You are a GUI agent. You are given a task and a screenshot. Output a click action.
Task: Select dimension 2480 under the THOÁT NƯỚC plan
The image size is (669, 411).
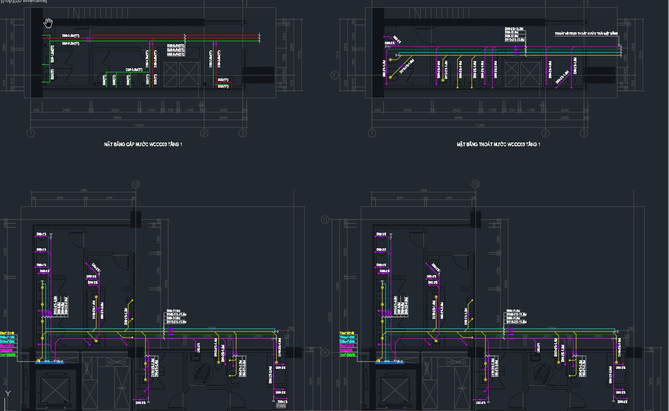407,110
